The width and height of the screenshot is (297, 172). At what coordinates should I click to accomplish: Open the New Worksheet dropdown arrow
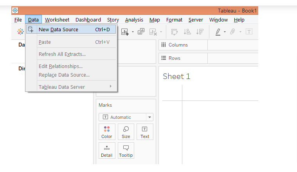pyautogui.click(x=133, y=32)
